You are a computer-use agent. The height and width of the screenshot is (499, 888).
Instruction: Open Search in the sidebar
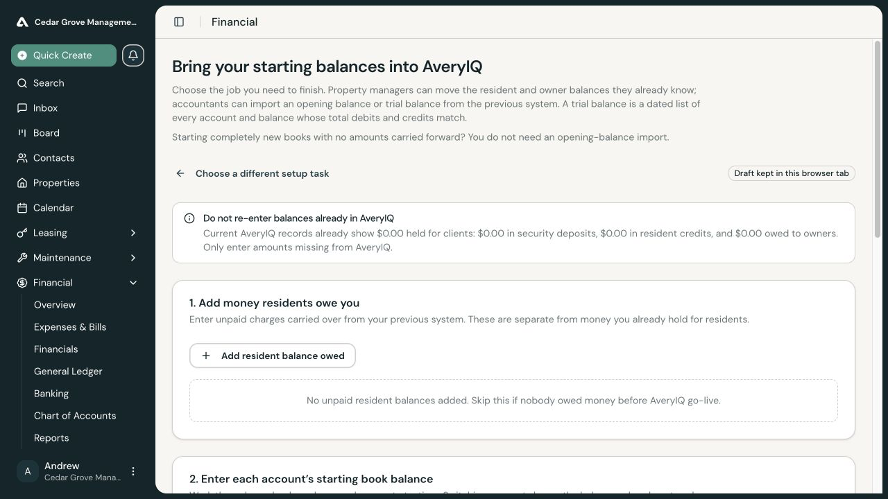coord(78,83)
